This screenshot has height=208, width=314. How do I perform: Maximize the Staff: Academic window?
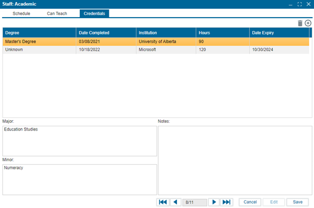[299, 4]
